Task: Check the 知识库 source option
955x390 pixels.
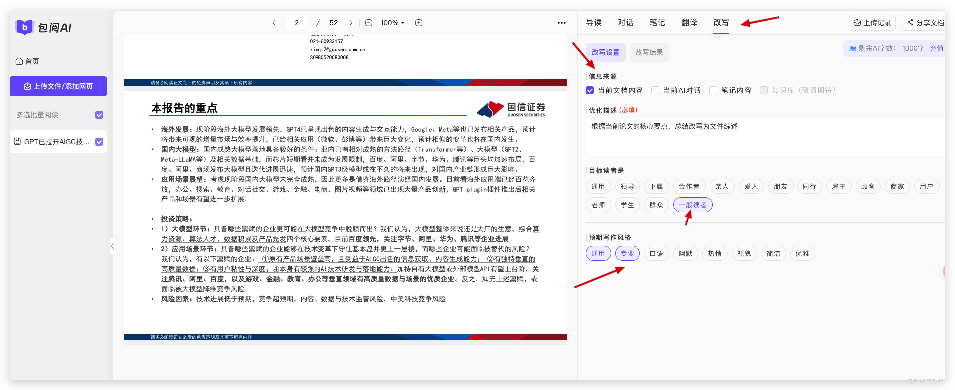Action: click(764, 90)
